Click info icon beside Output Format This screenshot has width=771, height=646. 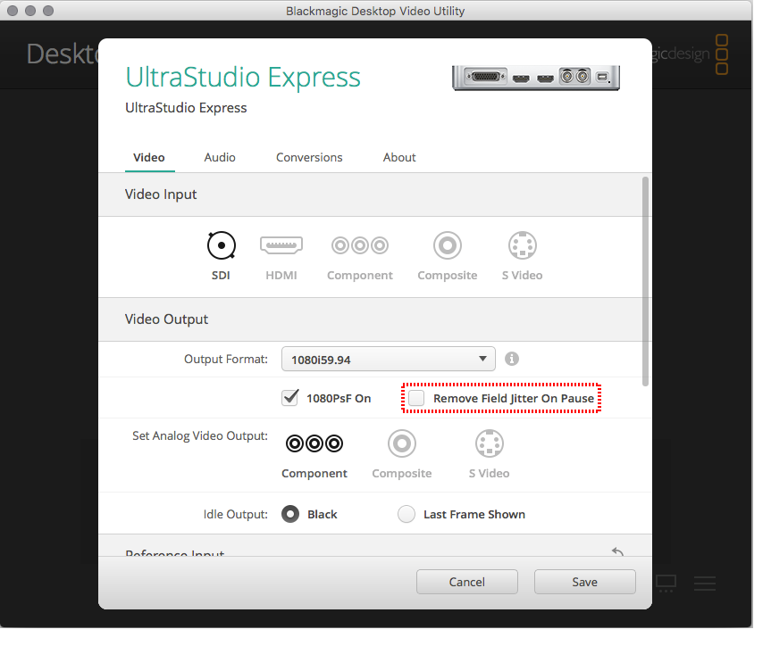pyautogui.click(x=512, y=359)
